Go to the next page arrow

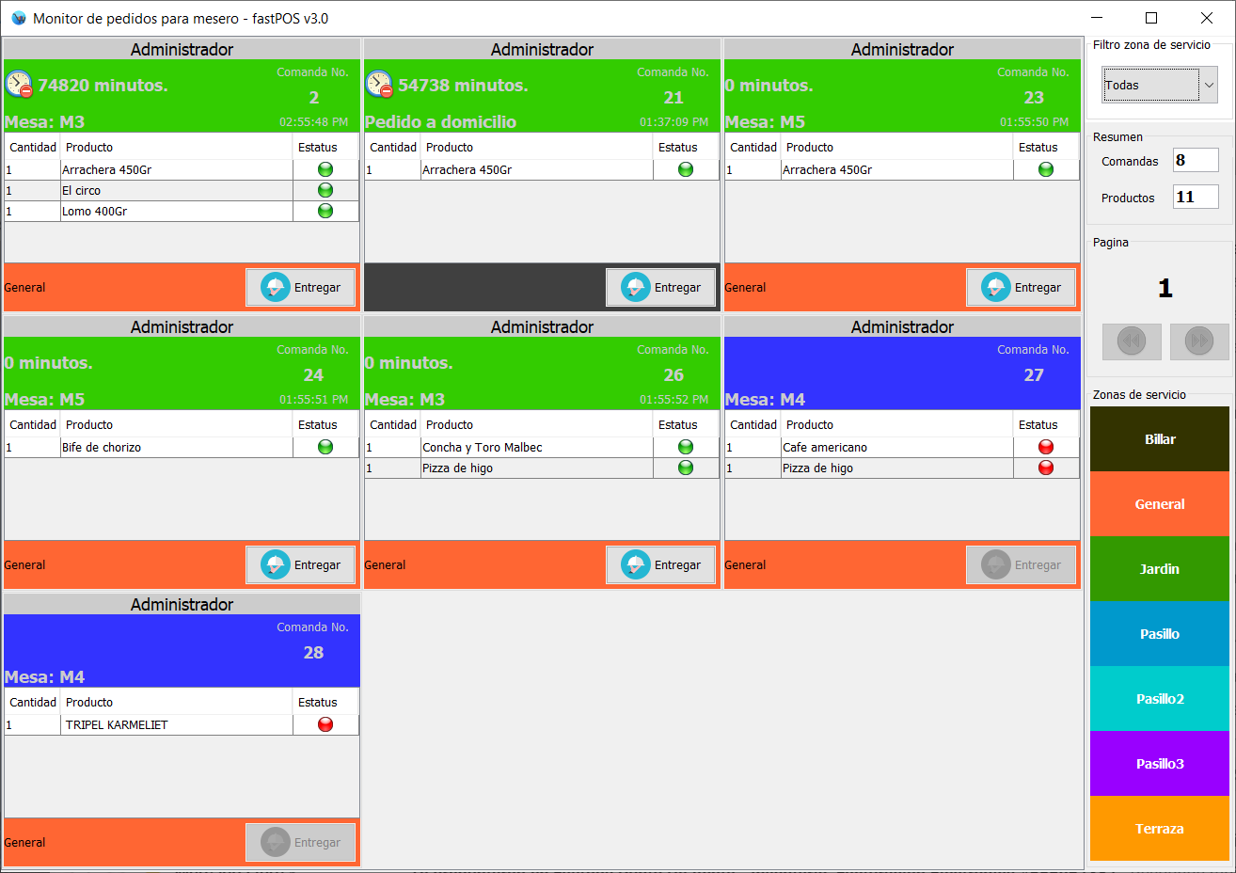click(x=1199, y=341)
